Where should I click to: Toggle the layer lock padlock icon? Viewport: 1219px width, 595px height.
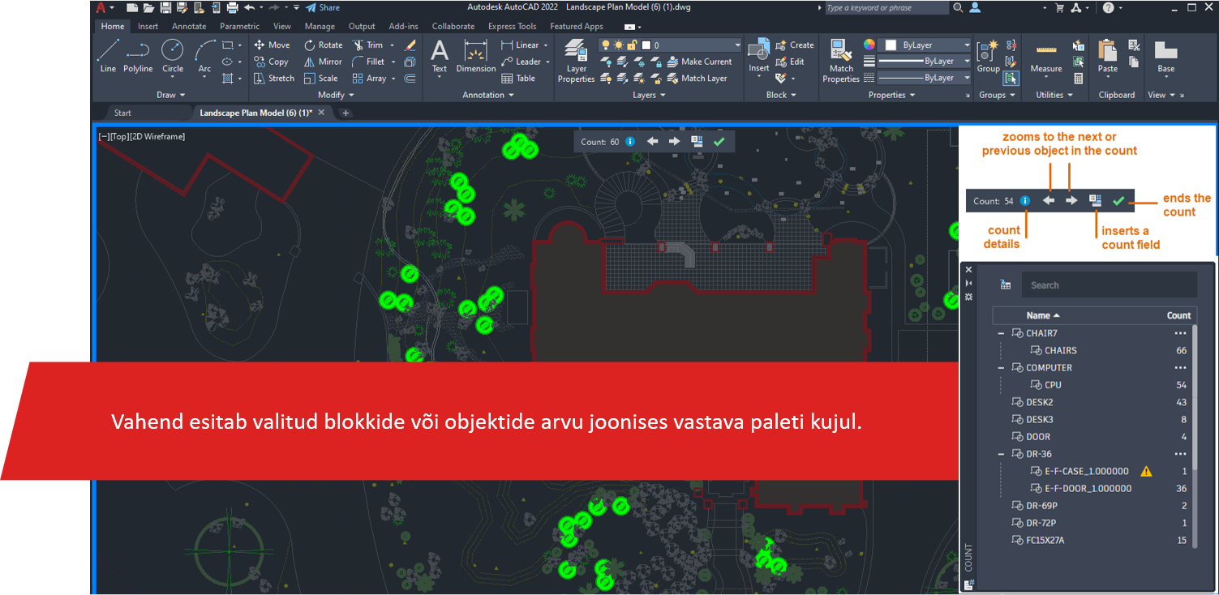click(632, 45)
